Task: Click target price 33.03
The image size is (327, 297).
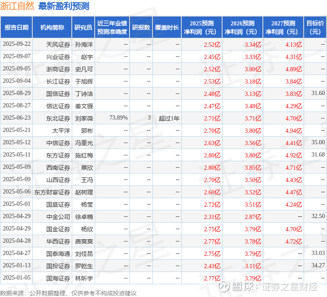Action: (x=318, y=253)
